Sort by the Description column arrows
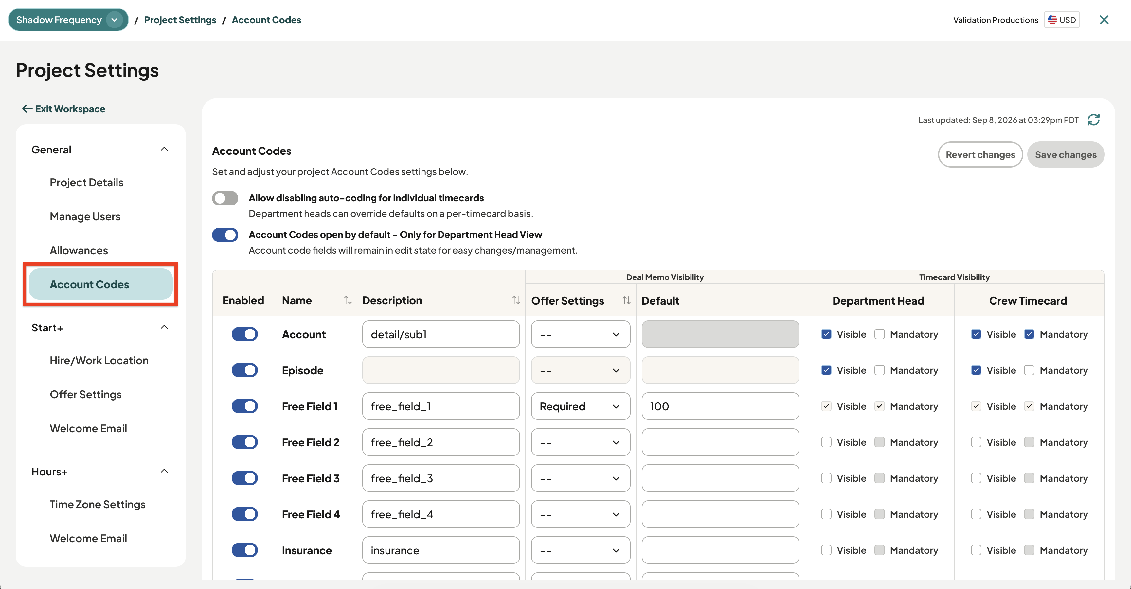 [516, 300]
